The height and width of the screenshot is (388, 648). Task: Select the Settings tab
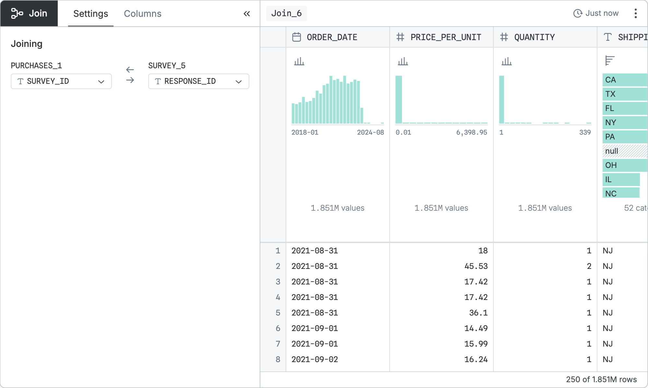90,14
